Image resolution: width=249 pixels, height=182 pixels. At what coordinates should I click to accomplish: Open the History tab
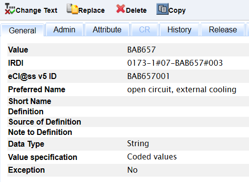pyautogui.click(x=179, y=30)
